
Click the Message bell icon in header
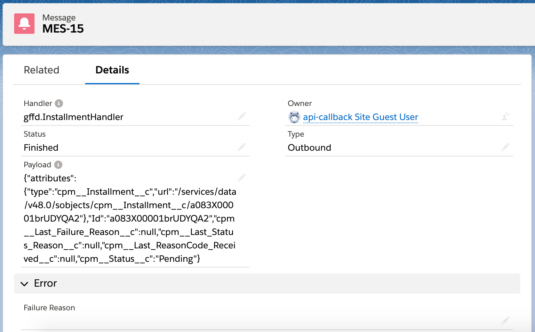coord(24,24)
